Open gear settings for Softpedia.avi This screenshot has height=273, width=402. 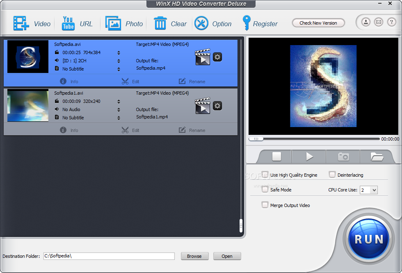pyautogui.click(x=217, y=57)
